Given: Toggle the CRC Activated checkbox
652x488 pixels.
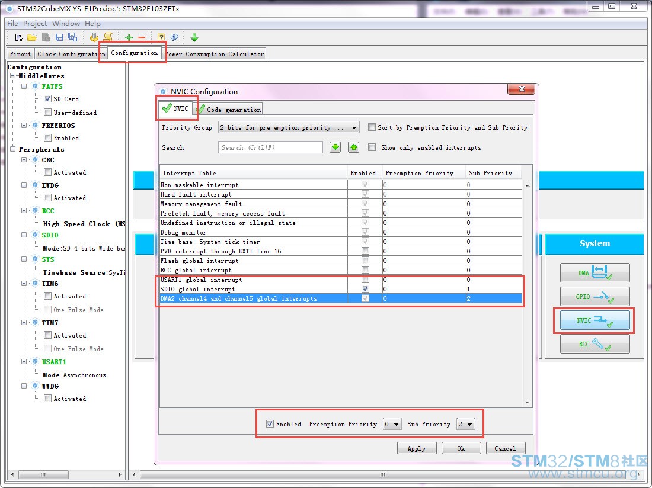Looking at the screenshot, I should point(48,172).
